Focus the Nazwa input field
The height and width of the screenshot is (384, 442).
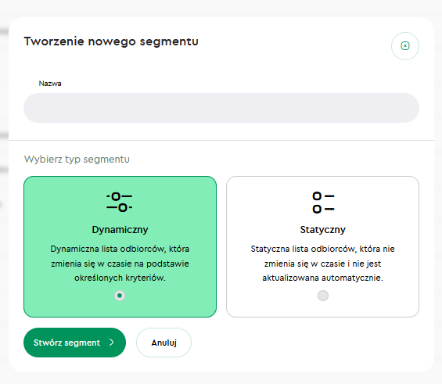(221, 108)
